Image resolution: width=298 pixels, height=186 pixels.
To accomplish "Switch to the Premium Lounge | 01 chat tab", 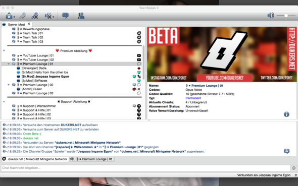I will 92,159.
